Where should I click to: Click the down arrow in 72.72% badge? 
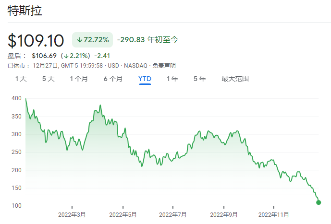[79, 40]
